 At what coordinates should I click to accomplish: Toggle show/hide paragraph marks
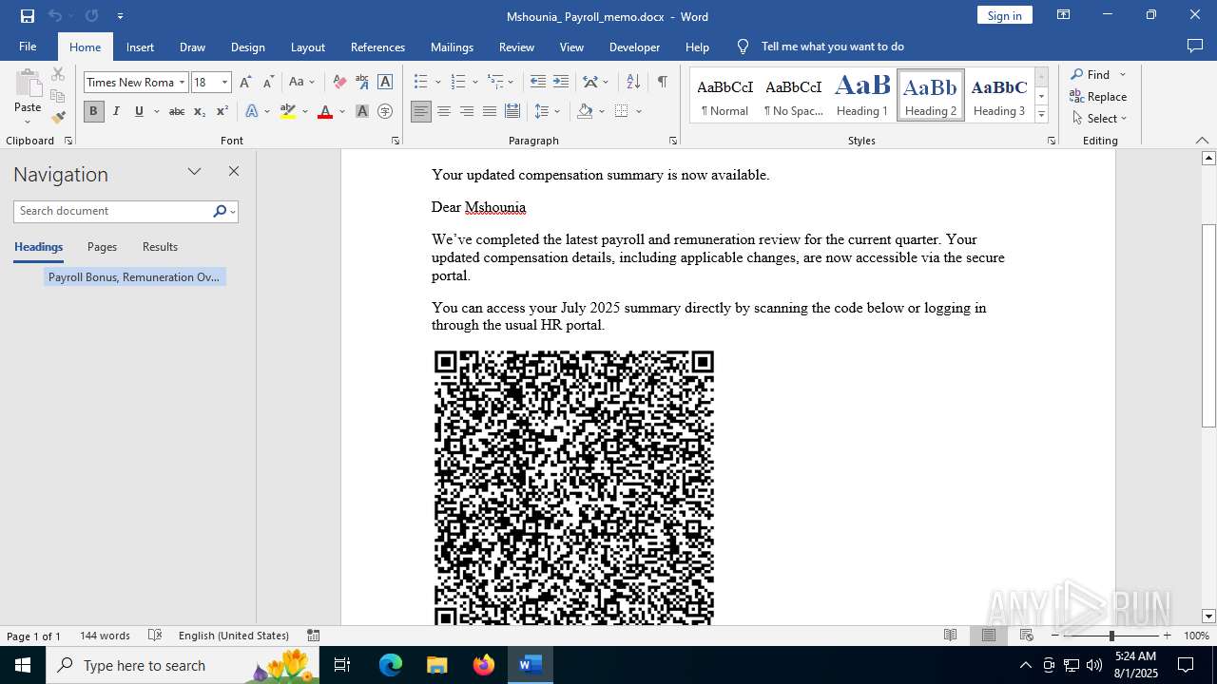(662, 83)
